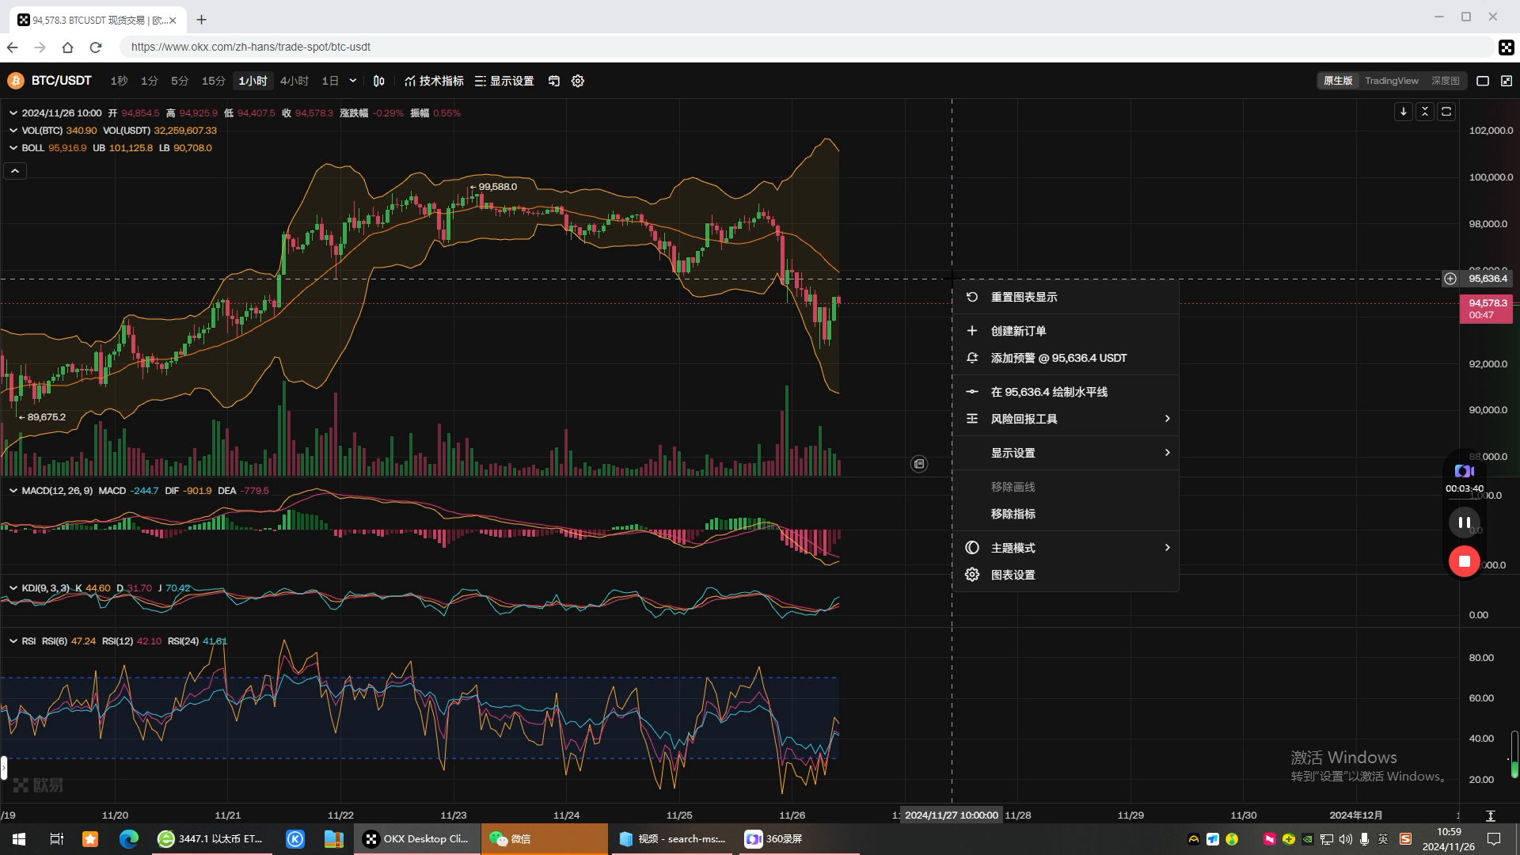
Task: Open chart settings gear in toolbar
Action: pos(578,81)
